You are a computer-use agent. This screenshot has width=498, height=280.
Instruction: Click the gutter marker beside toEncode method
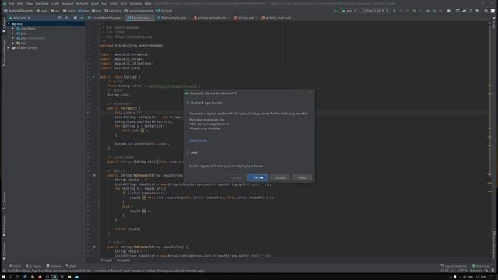tap(94, 175)
